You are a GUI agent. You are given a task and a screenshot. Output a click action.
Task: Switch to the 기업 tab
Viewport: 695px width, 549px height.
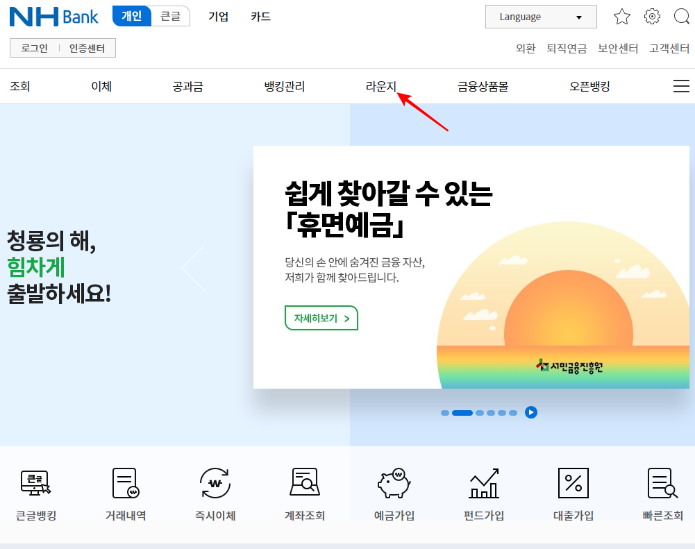(x=219, y=17)
